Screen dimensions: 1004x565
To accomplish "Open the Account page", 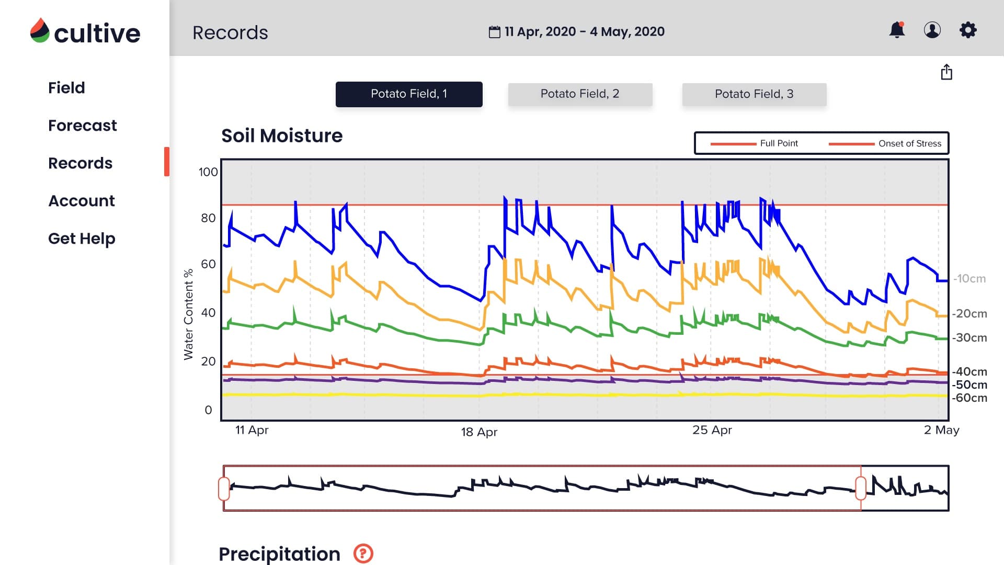I will tap(82, 201).
